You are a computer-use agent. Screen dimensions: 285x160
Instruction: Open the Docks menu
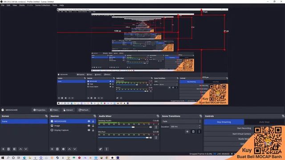pyautogui.click(x=22, y=5)
